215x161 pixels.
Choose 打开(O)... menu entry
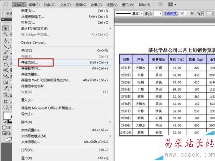tap(63, 23)
